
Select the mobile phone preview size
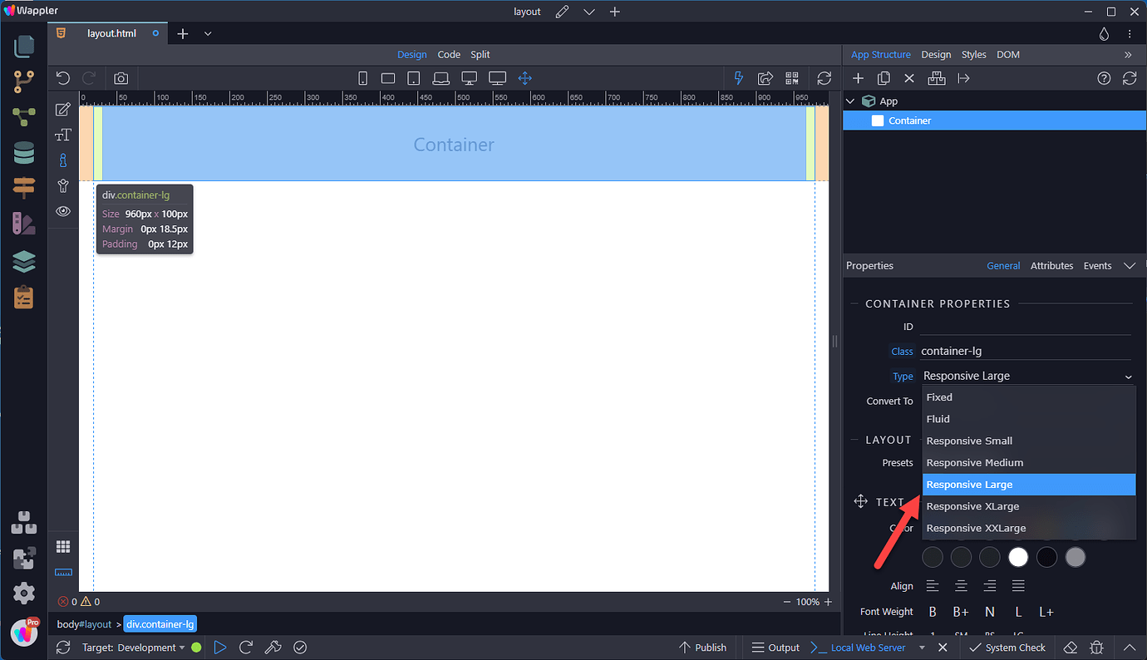(362, 76)
